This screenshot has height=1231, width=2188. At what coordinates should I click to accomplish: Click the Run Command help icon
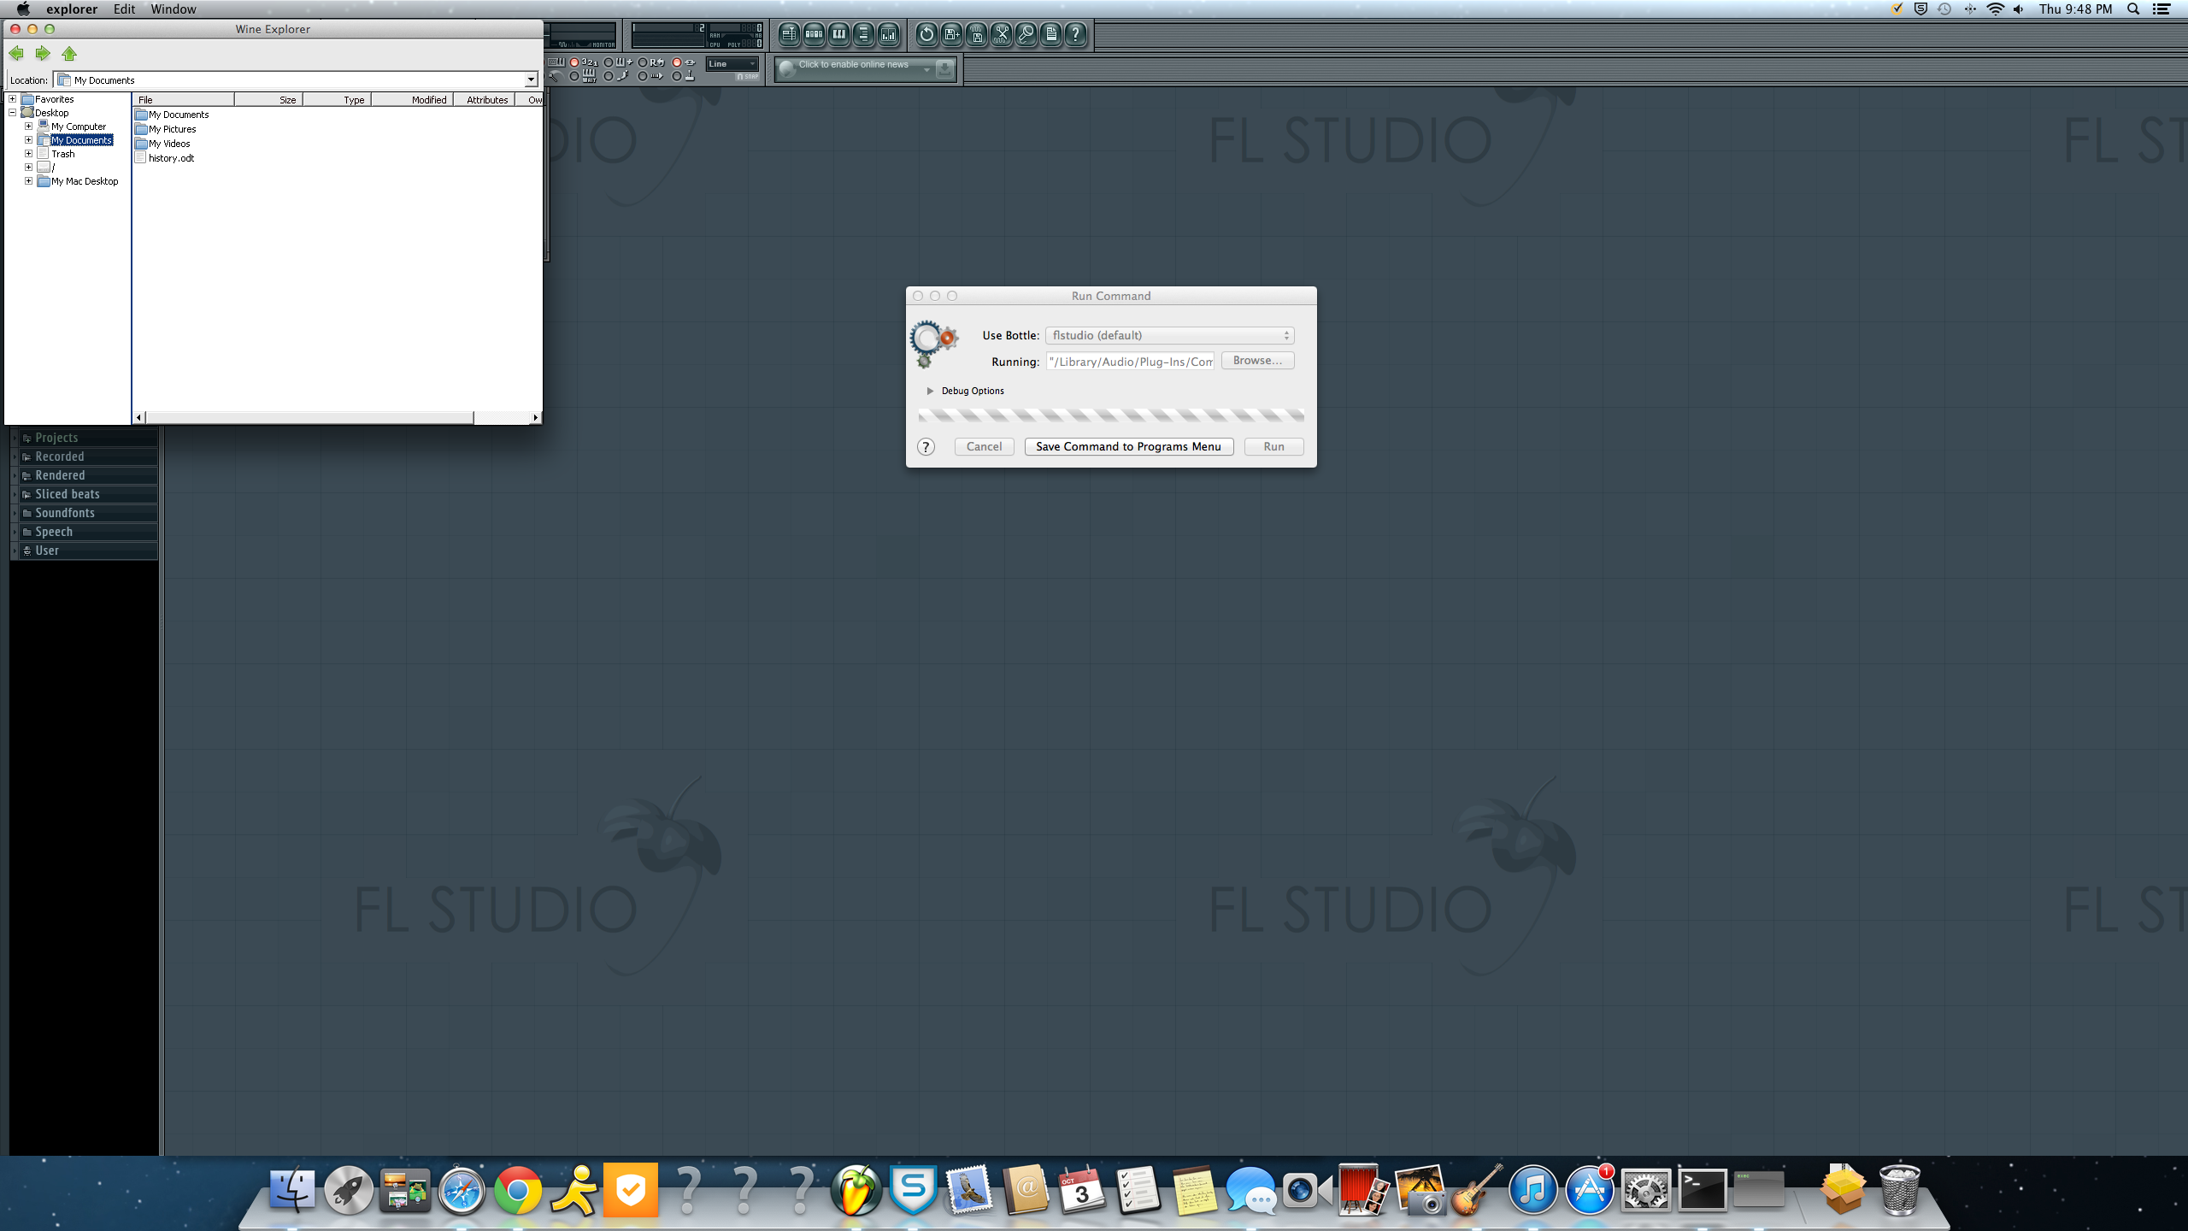(926, 446)
